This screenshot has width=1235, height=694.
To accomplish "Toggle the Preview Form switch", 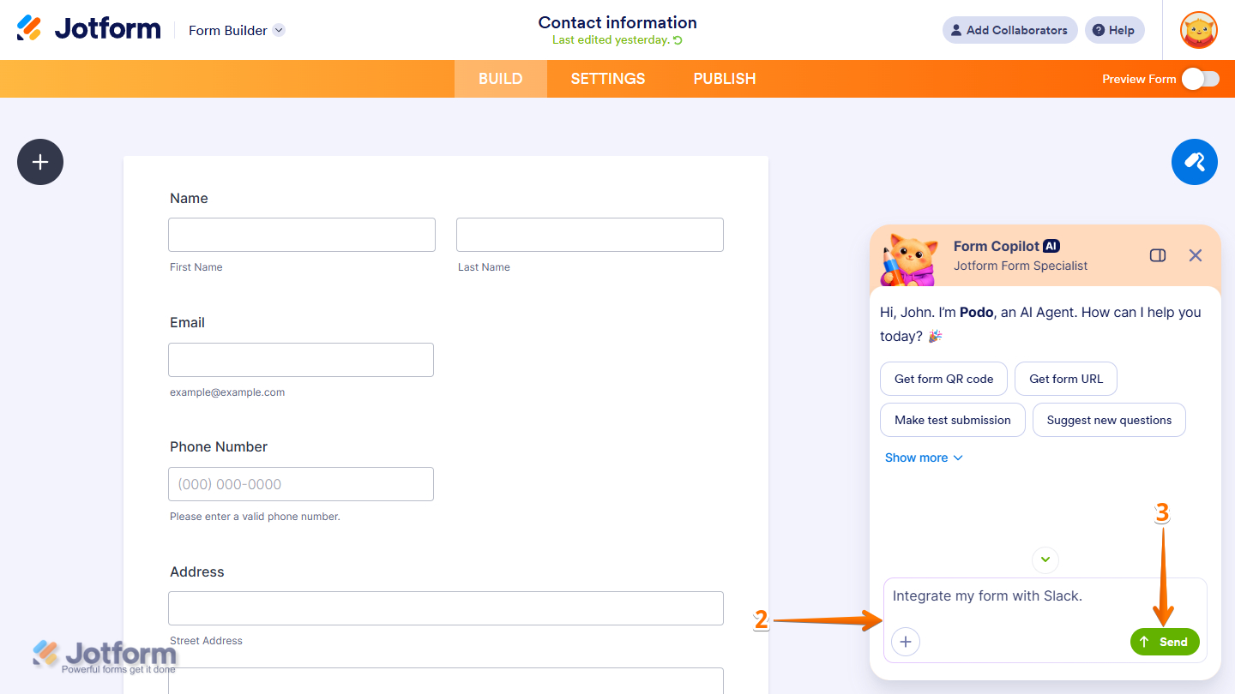I will (1200, 78).
